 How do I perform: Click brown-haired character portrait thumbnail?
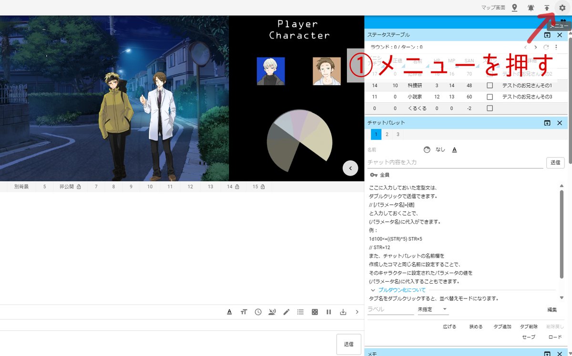[327, 71]
